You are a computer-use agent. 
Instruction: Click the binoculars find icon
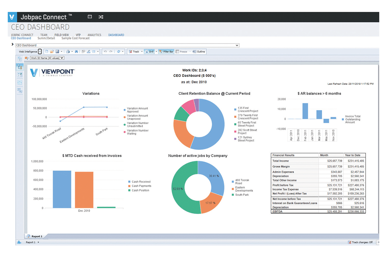(76, 52)
